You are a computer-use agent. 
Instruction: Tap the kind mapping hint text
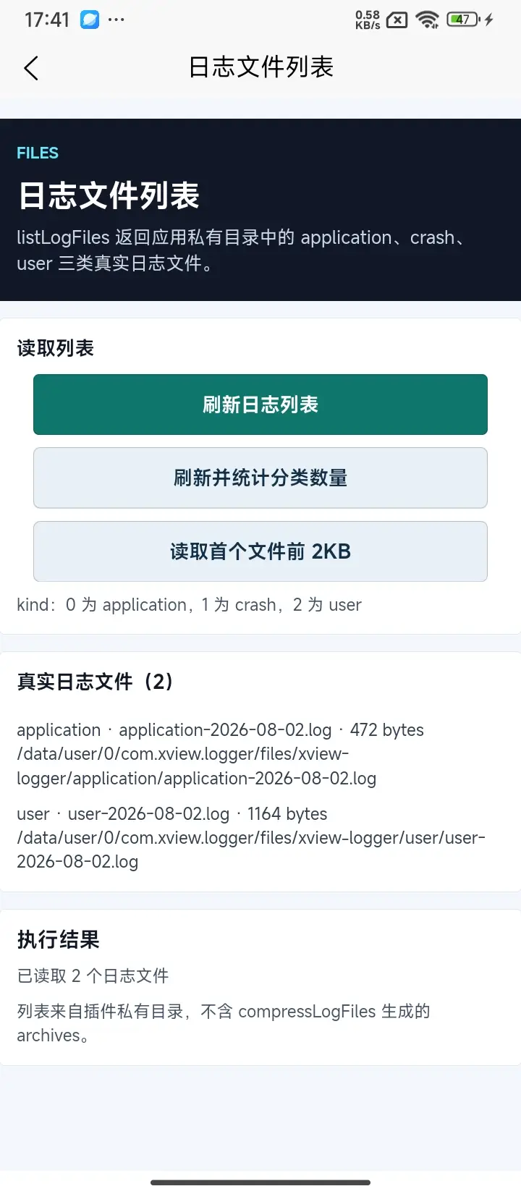pos(189,605)
